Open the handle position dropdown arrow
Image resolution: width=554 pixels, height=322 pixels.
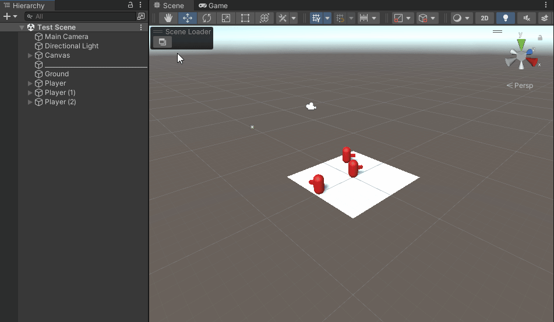click(408, 18)
